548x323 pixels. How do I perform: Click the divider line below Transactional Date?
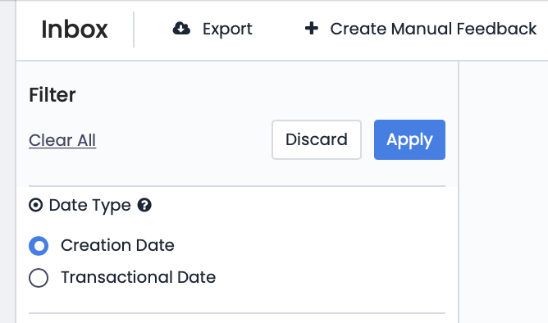[237, 313]
